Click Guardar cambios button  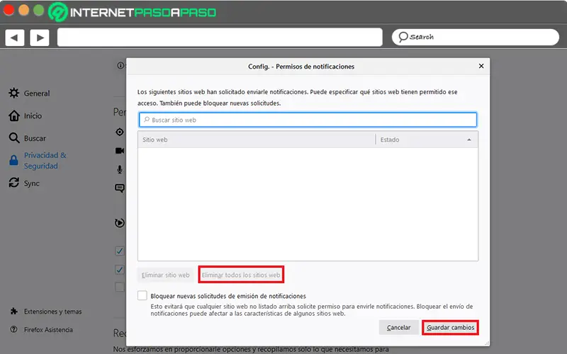pos(450,327)
